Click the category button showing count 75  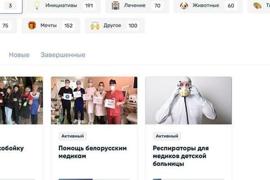[x=8, y=26]
